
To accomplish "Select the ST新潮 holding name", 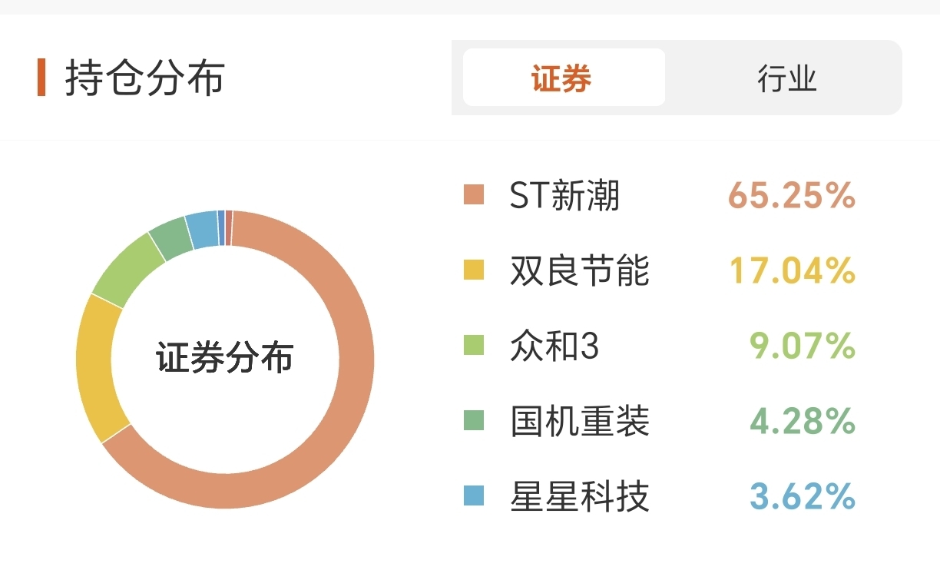I will [x=564, y=196].
